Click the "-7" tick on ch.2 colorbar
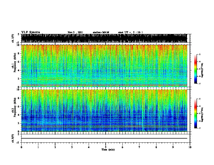Screen dimensions: 214x165 pos(199,128)
